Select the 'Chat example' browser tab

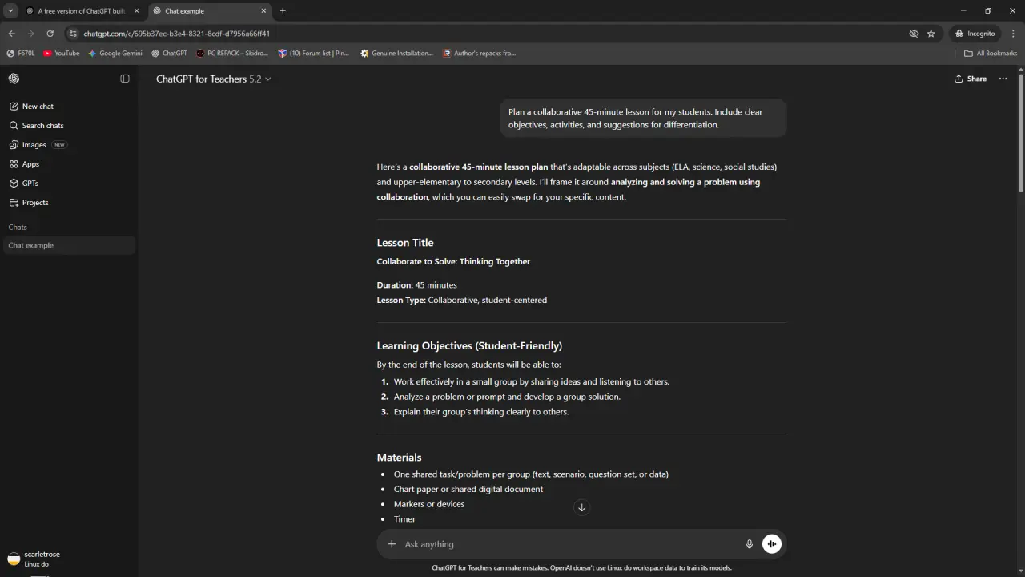click(x=210, y=11)
